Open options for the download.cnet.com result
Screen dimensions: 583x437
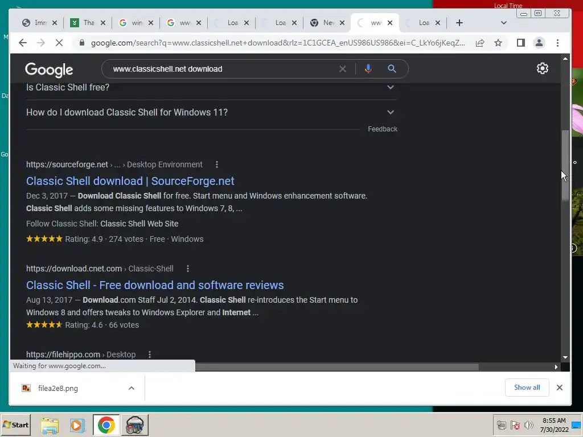click(188, 269)
